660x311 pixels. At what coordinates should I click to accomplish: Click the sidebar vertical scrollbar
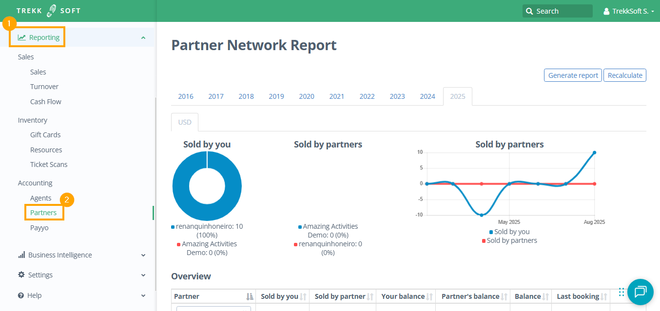pos(155,195)
